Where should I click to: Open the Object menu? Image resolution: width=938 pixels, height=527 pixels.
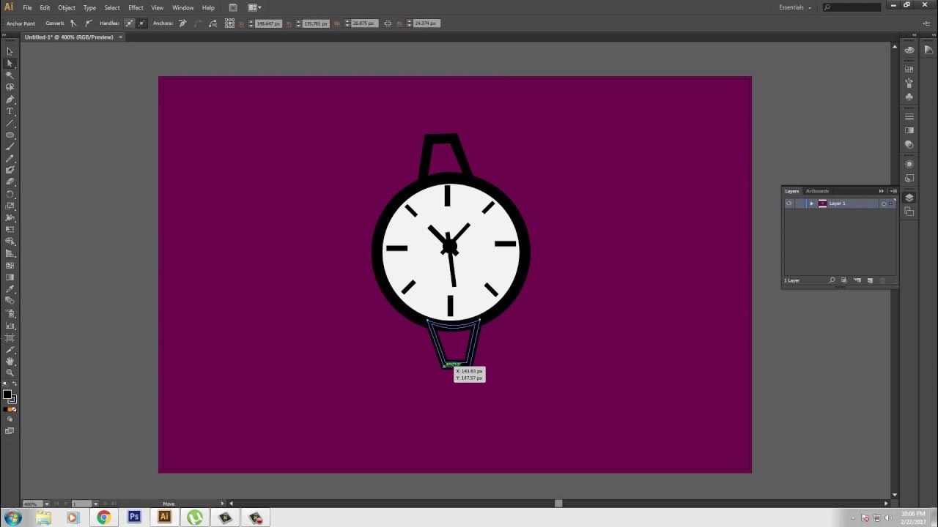click(67, 7)
